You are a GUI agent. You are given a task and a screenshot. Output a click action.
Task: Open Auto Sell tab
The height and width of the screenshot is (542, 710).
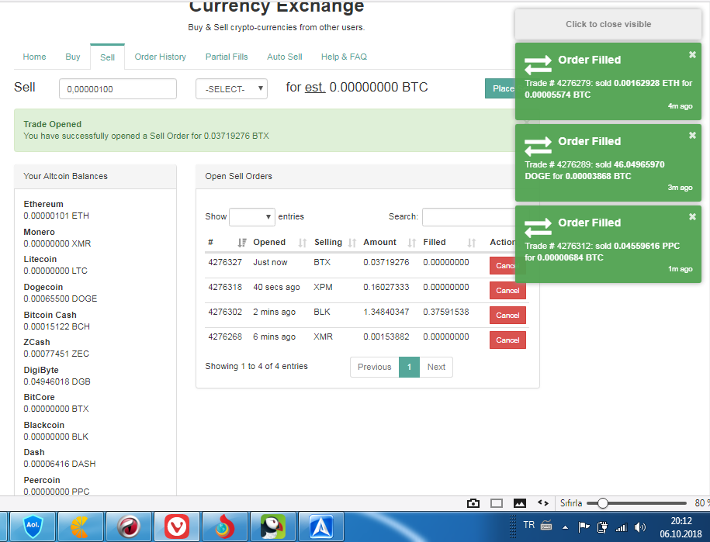click(284, 57)
